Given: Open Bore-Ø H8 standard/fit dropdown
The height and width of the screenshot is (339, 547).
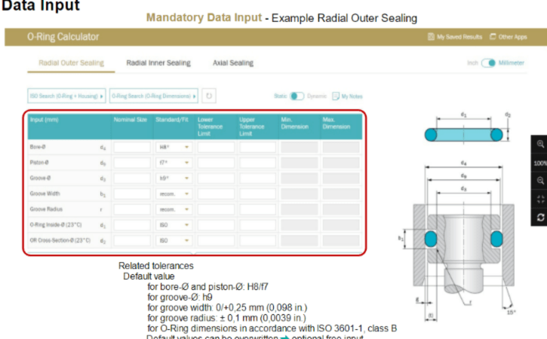Looking at the screenshot, I should click(174, 147).
